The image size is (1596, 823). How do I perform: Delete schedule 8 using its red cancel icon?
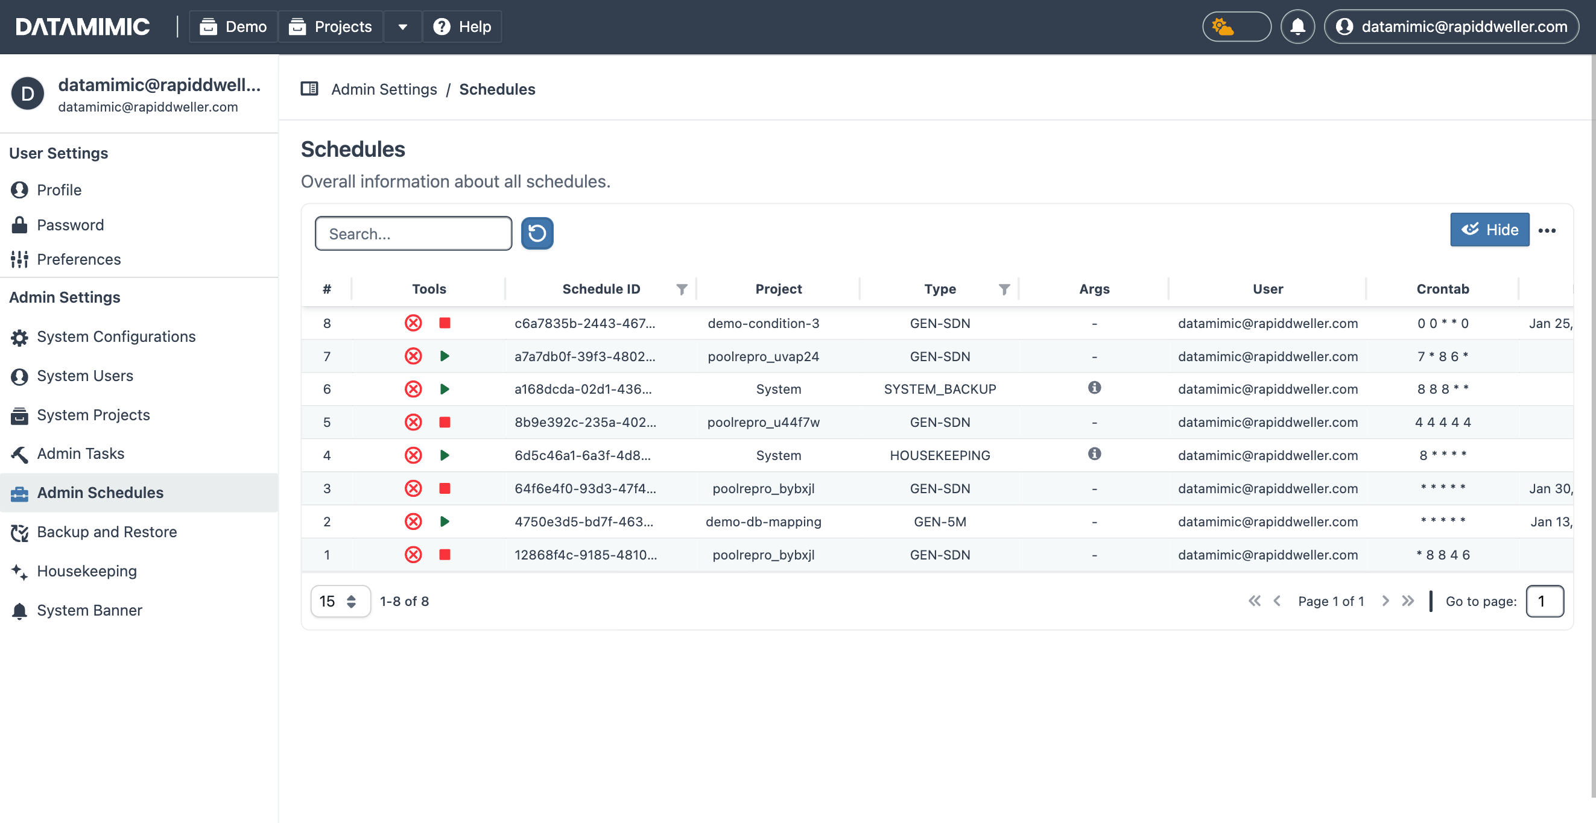(413, 323)
